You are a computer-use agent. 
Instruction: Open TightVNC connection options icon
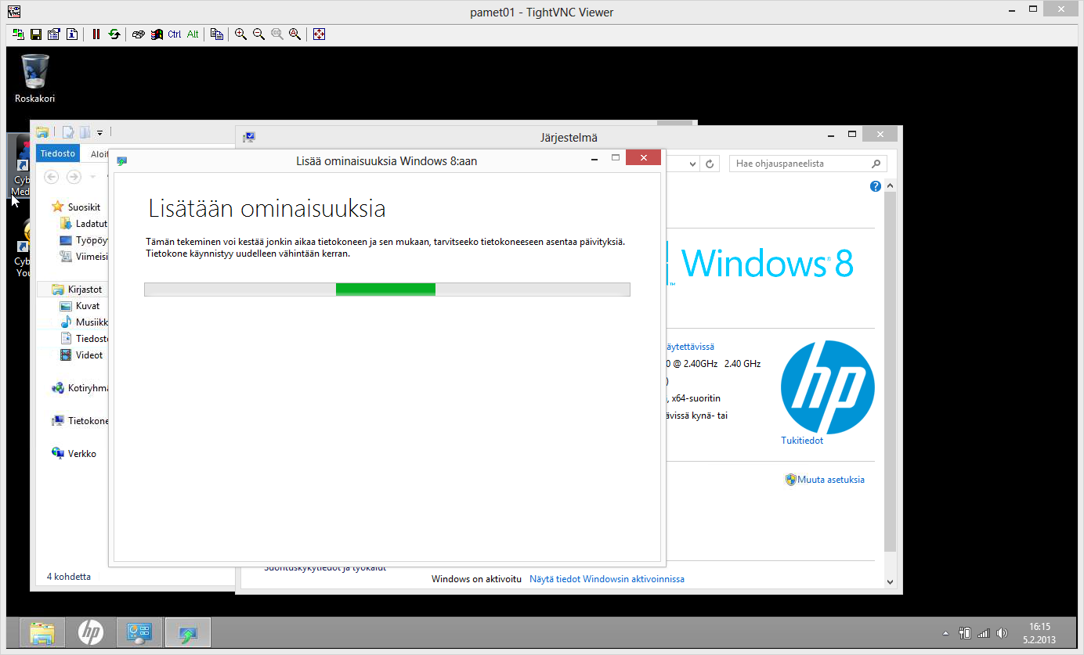click(54, 34)
